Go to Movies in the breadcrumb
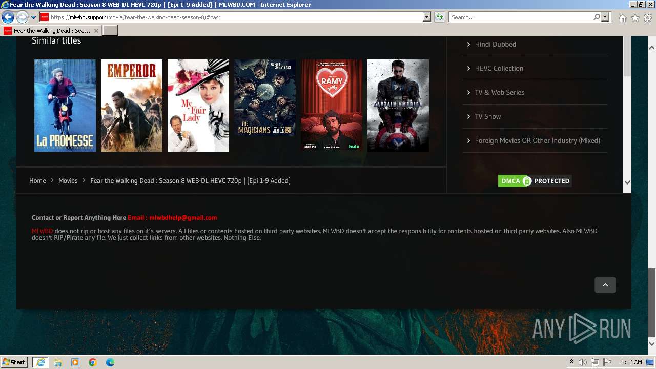Screen dimensions: 656x369 click(x=68, y=180)
